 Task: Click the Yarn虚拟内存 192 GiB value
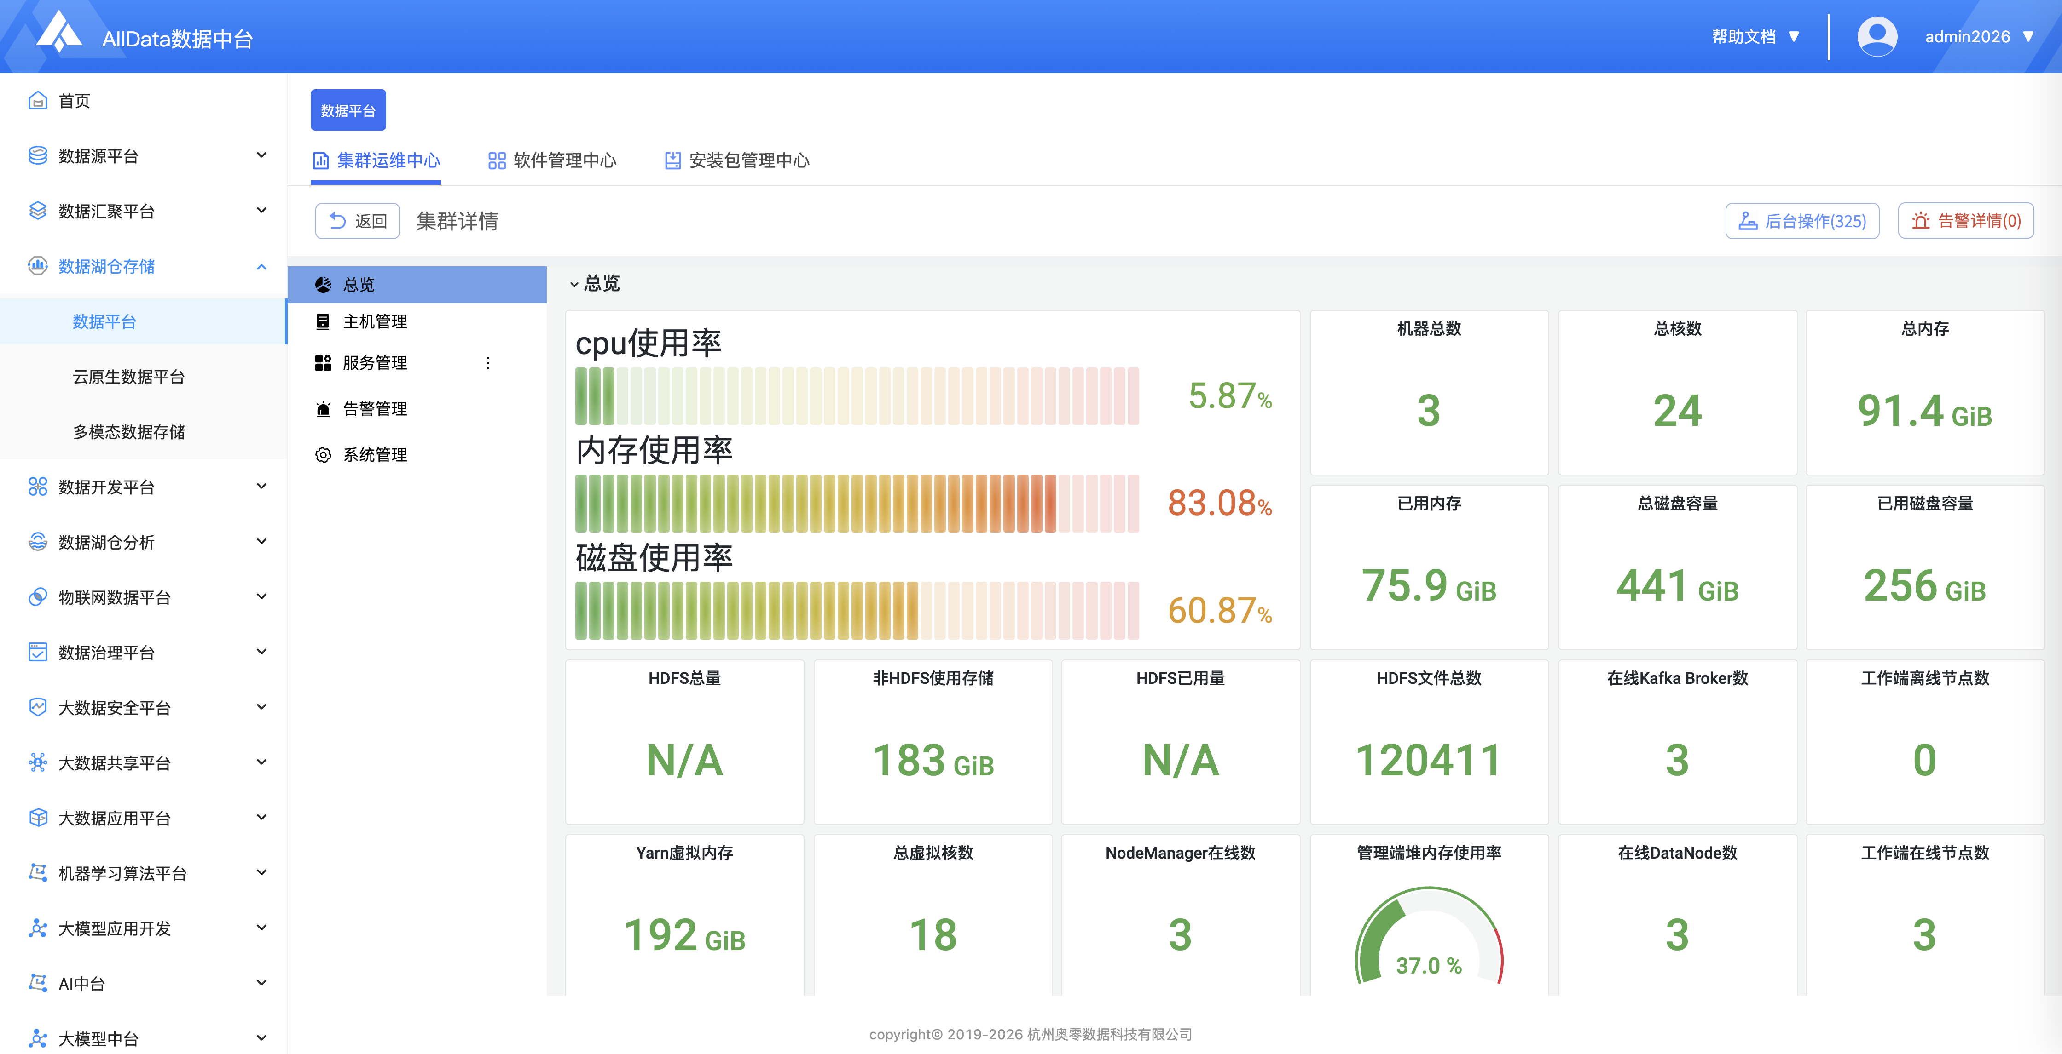684,935
